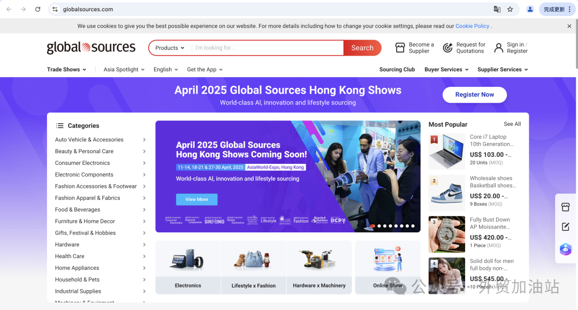Open the Moissanite watch product image
Viewport: 578px width, 310px height.
pos(447,234)
